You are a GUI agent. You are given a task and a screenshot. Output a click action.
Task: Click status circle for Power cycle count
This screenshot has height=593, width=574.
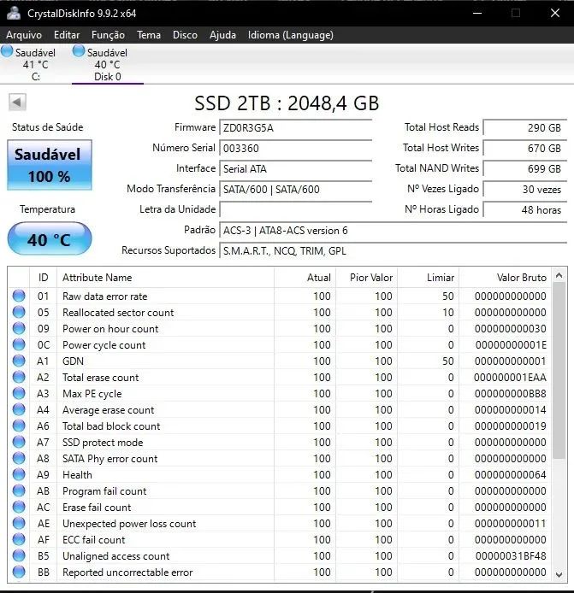tap(19, 344)
